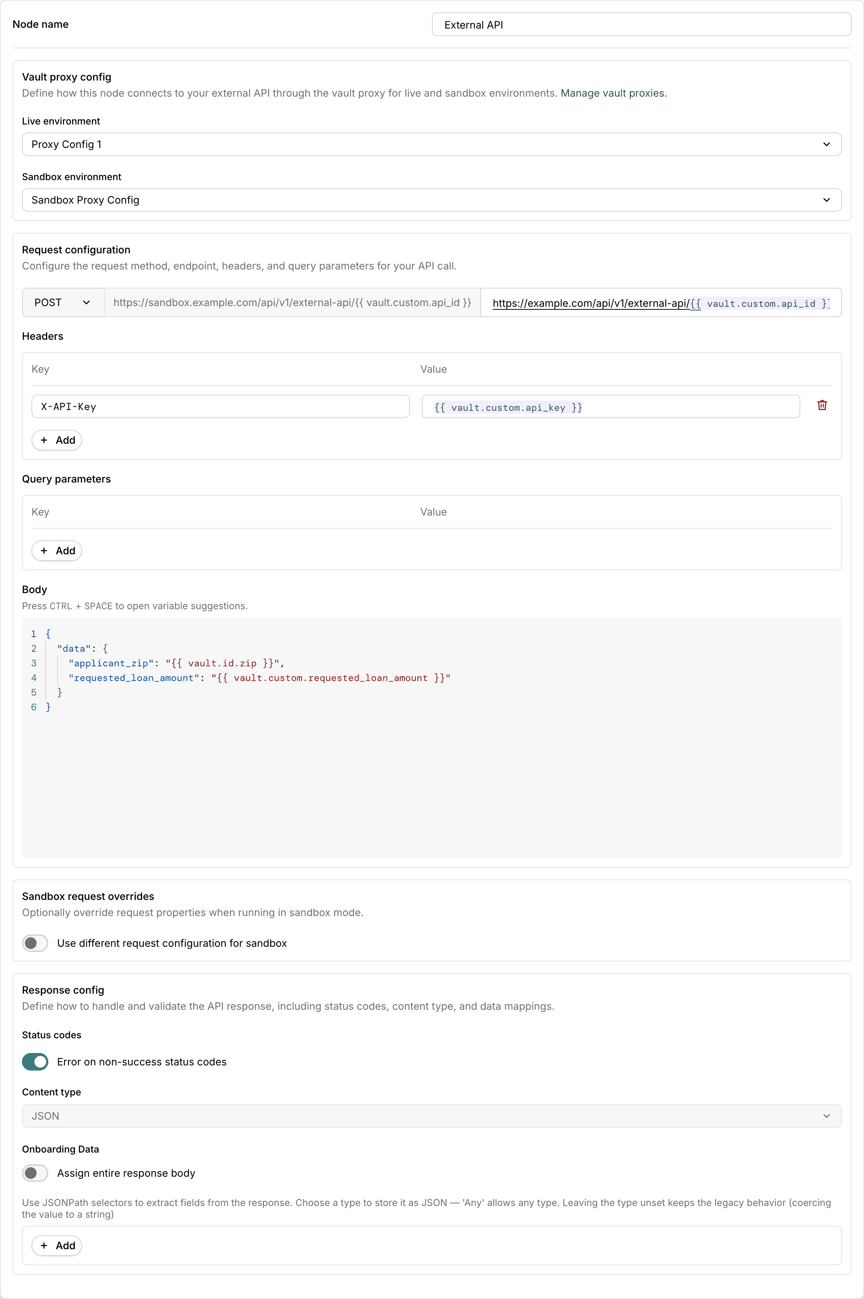The height and width of the screenshot is (1299, 864).
Task: Add an Onboarding Data JSONPath mapping
Action: coord(57,1246)
